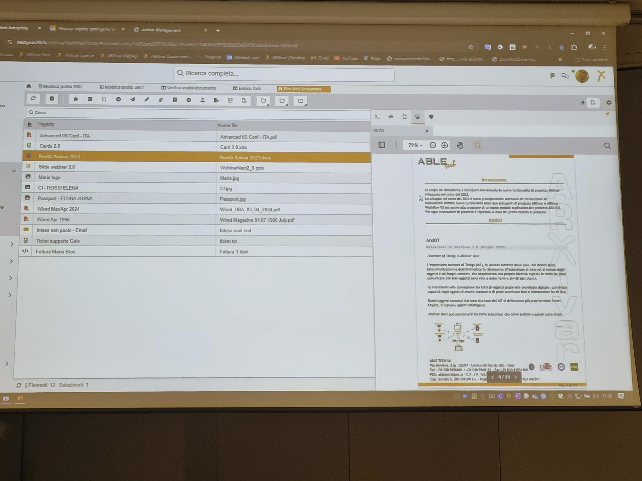Open the shield security panel icon
The width and height of the screenshot is (642, 481).
tap(431, 117)
